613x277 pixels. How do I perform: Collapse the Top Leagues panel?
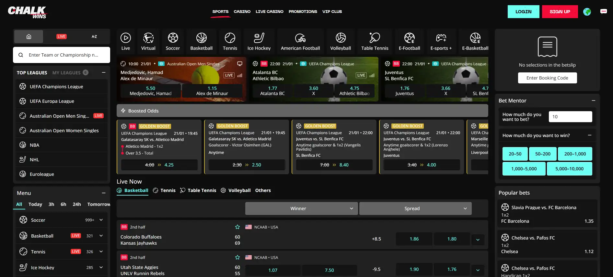click(x=104, y=72)
